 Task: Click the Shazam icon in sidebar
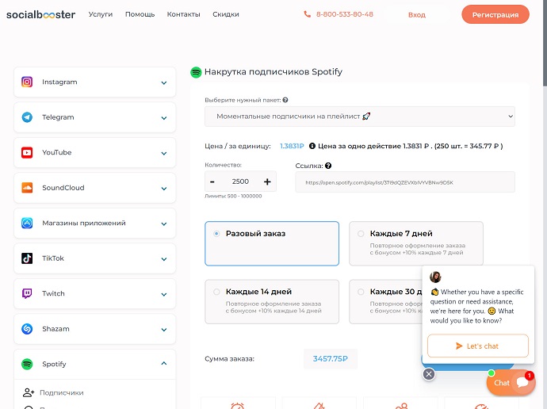click(27, 329)
